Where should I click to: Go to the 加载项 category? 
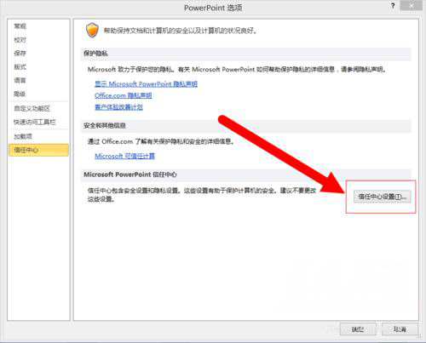(23, 136)
